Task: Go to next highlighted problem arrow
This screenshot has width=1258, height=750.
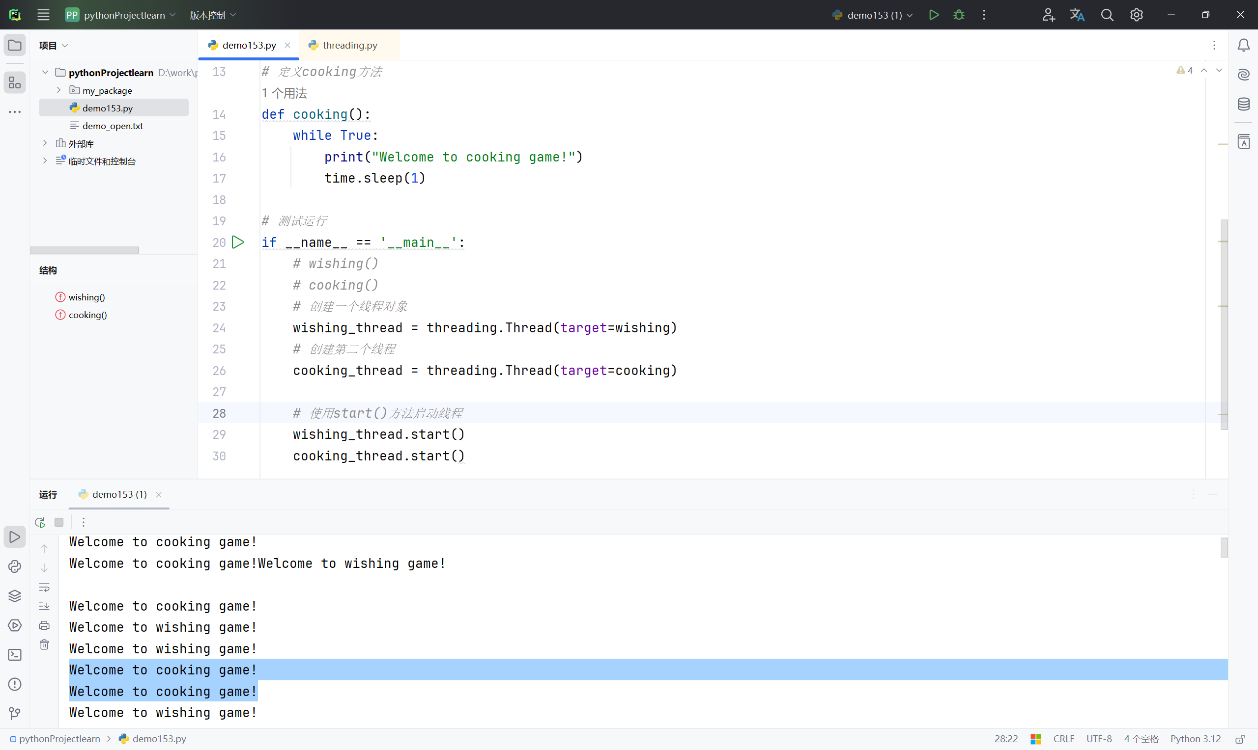Action: (x=1219, y=70)
